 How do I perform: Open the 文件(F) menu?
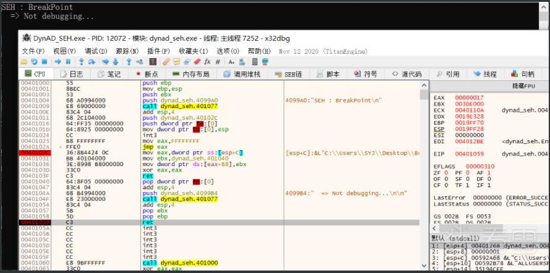tap(33, 51)
